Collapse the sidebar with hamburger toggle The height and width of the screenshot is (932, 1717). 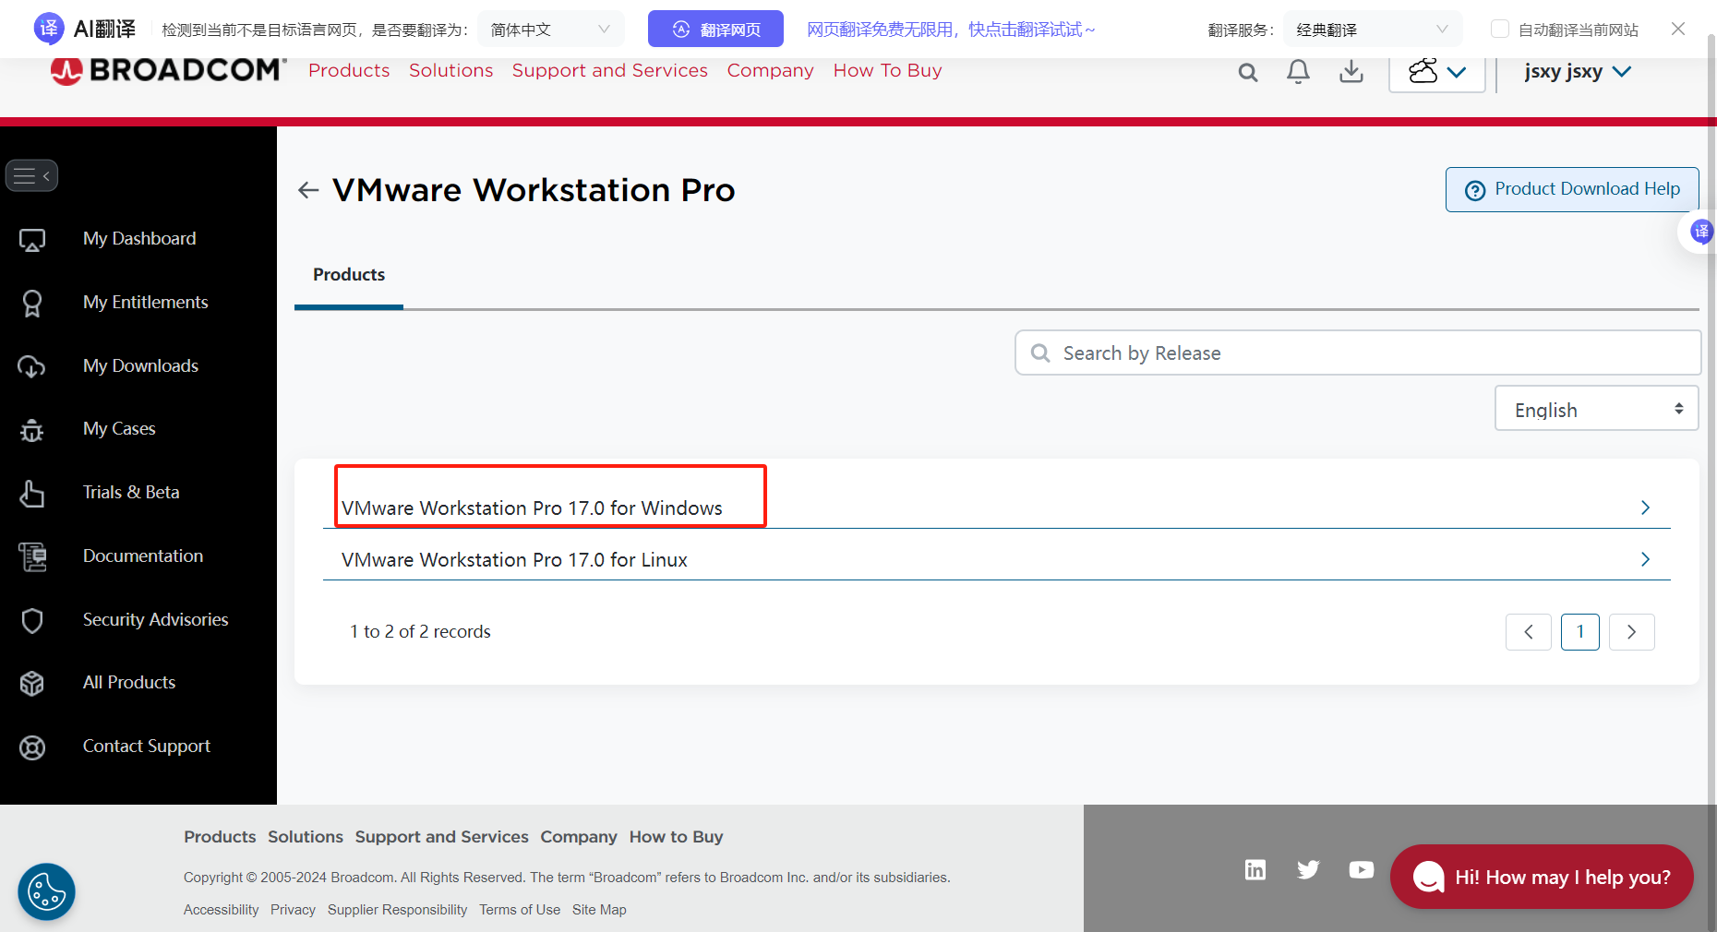click(32, 175)
